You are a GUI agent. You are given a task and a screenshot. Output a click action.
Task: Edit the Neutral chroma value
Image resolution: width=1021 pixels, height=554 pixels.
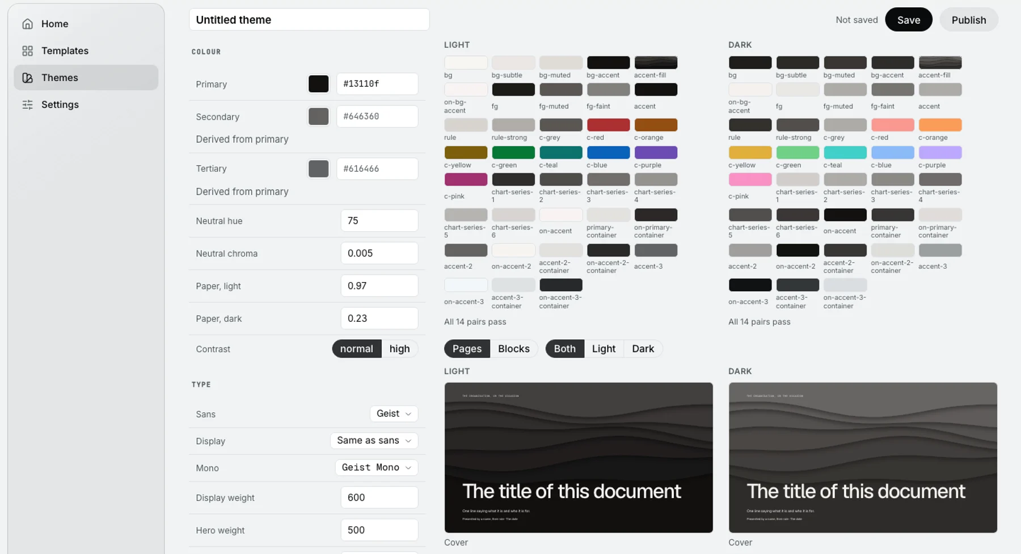point(379,253)
